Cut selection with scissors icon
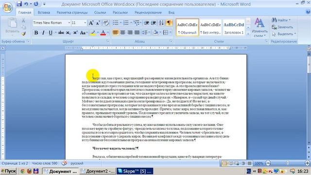The width and height of the screenshot is (311, 175). (x=23, y=20)
